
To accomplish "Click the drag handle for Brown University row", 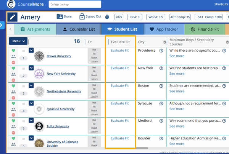I will 24,51.
